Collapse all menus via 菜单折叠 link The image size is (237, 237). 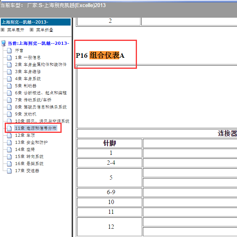point(45,30)
